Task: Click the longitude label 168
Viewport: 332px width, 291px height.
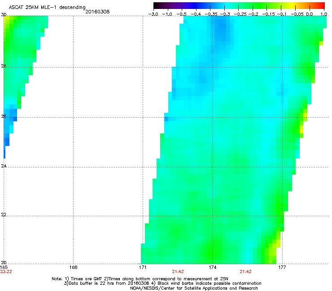Action: click(73, 268)
